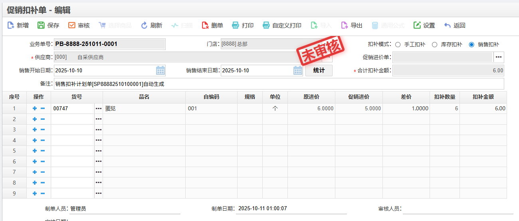Click the 审核 (Audit) toolbar icon
Viewport: 519px width, 221px height.
(72, 26)
